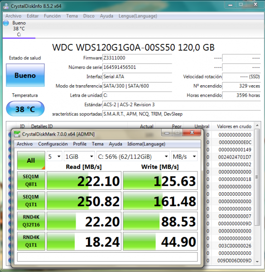The width and height of the screenshot is (265, 272).
Task: Open Archivo menu in CrystalDiskMark
Action: (24, 144)
